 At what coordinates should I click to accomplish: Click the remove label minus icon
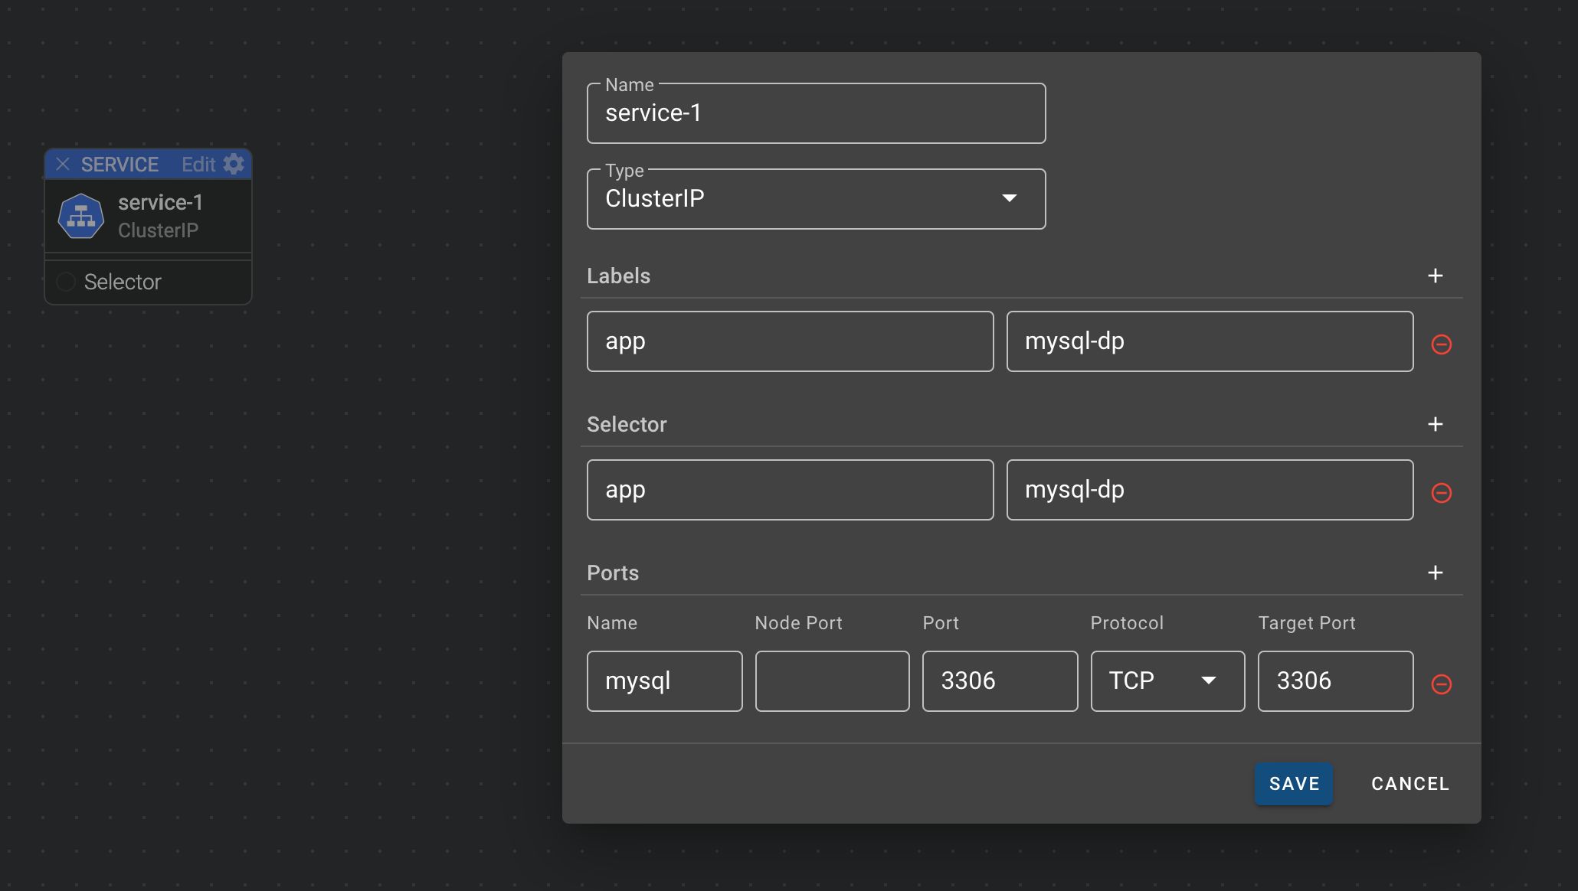pos(1442,344)
